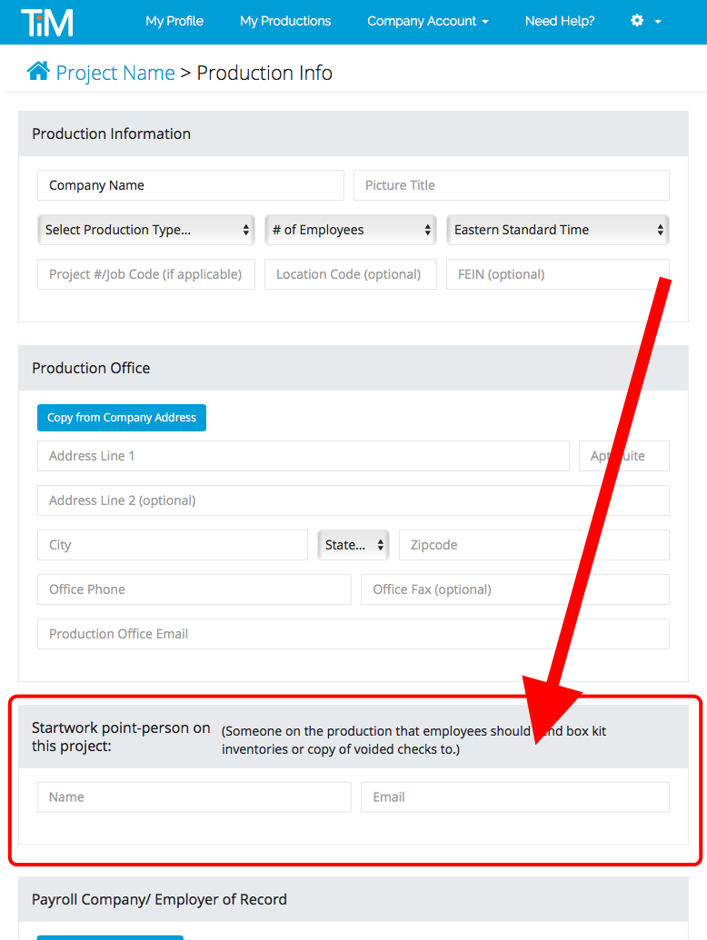Click the home icon in breadcrumb
The height and width of the screenshot is (940, 707).
pos(38,72)
